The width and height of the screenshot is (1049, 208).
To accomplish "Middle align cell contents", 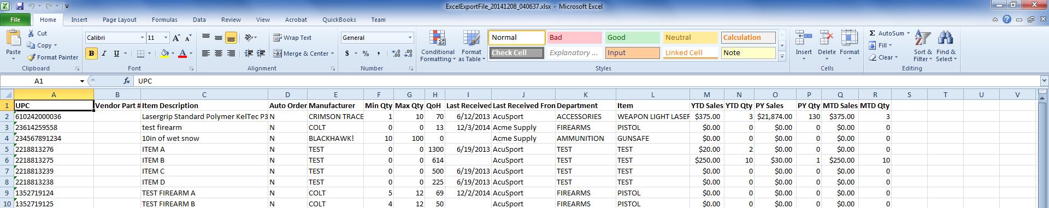I will (x=219, y=38).
